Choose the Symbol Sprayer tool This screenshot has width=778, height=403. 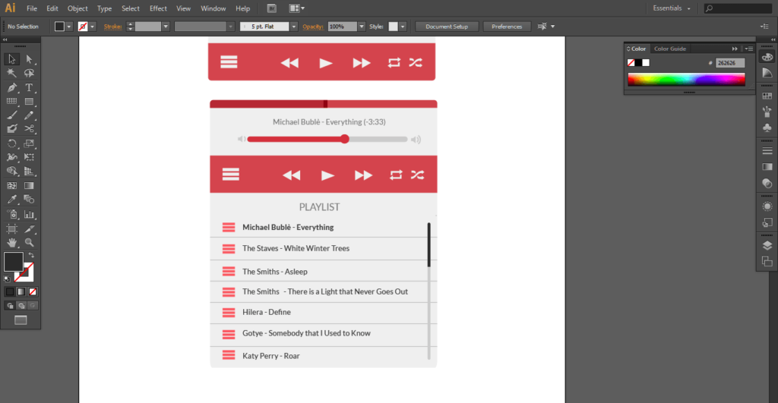pos(11,215)
